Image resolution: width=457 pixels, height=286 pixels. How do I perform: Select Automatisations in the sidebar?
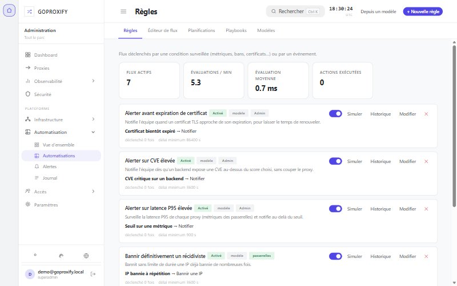point(61,156)
